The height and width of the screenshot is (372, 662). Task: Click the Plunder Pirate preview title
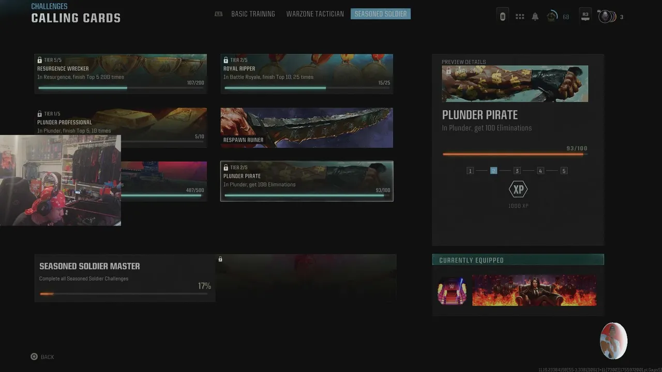pyautogui.click(x=479, y=115)
